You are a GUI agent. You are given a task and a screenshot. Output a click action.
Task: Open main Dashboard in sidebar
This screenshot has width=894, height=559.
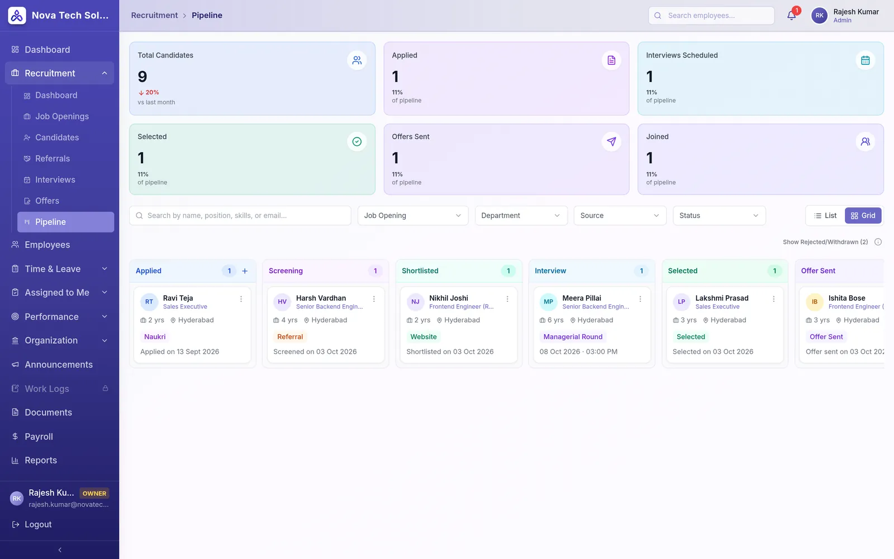coord(59,50)
